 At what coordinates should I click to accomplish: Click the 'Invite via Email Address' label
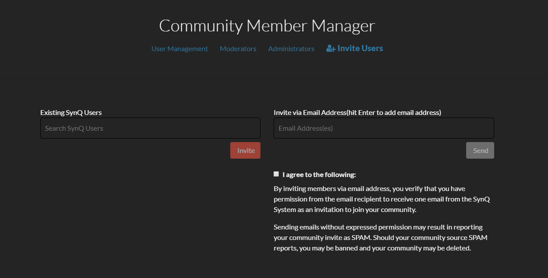(x=357, y=112)
